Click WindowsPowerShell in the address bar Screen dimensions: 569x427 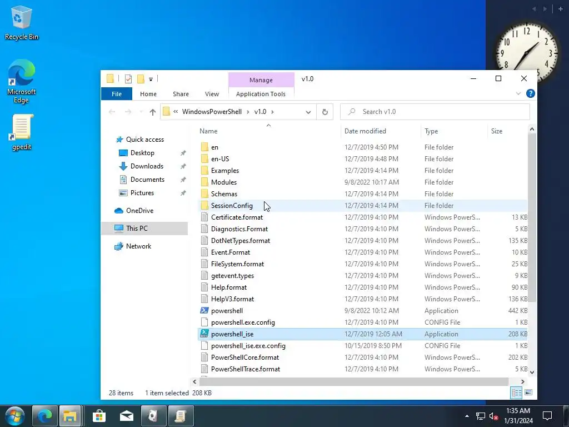point(212,112)
